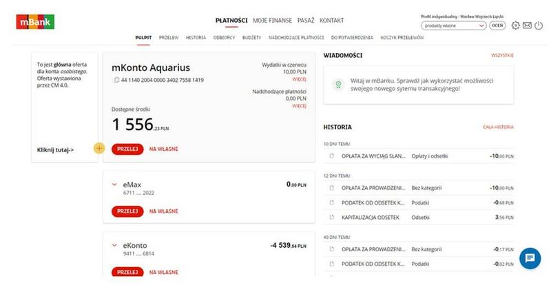Click the mBank logo
This screenshot has width=551, height=285.
pos(34,23)
